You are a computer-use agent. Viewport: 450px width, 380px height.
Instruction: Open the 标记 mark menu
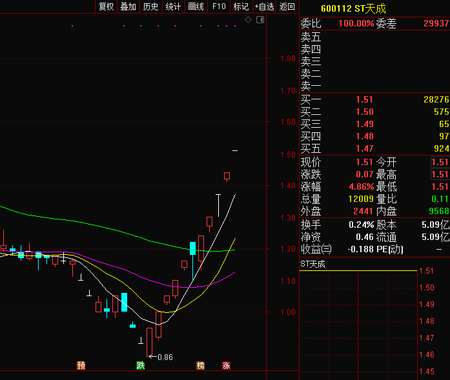click(241, 6)
